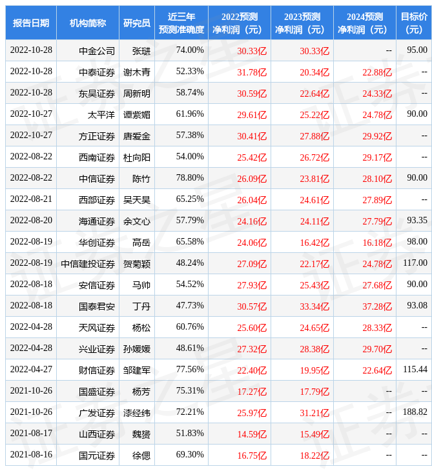The width and height of the screenshot is (432, 471).
Task: Click target price 115.44
Action: 415,370
